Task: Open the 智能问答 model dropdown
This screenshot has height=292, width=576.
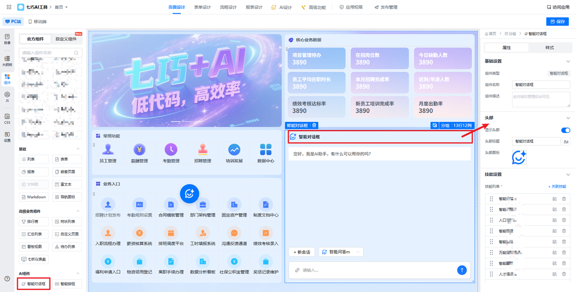Action: click(341, 252)
